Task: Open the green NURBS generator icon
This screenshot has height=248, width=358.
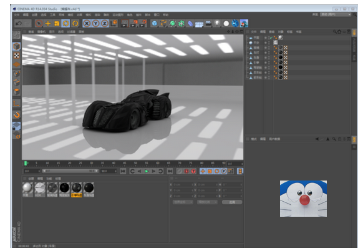Action: pos(172,23)
